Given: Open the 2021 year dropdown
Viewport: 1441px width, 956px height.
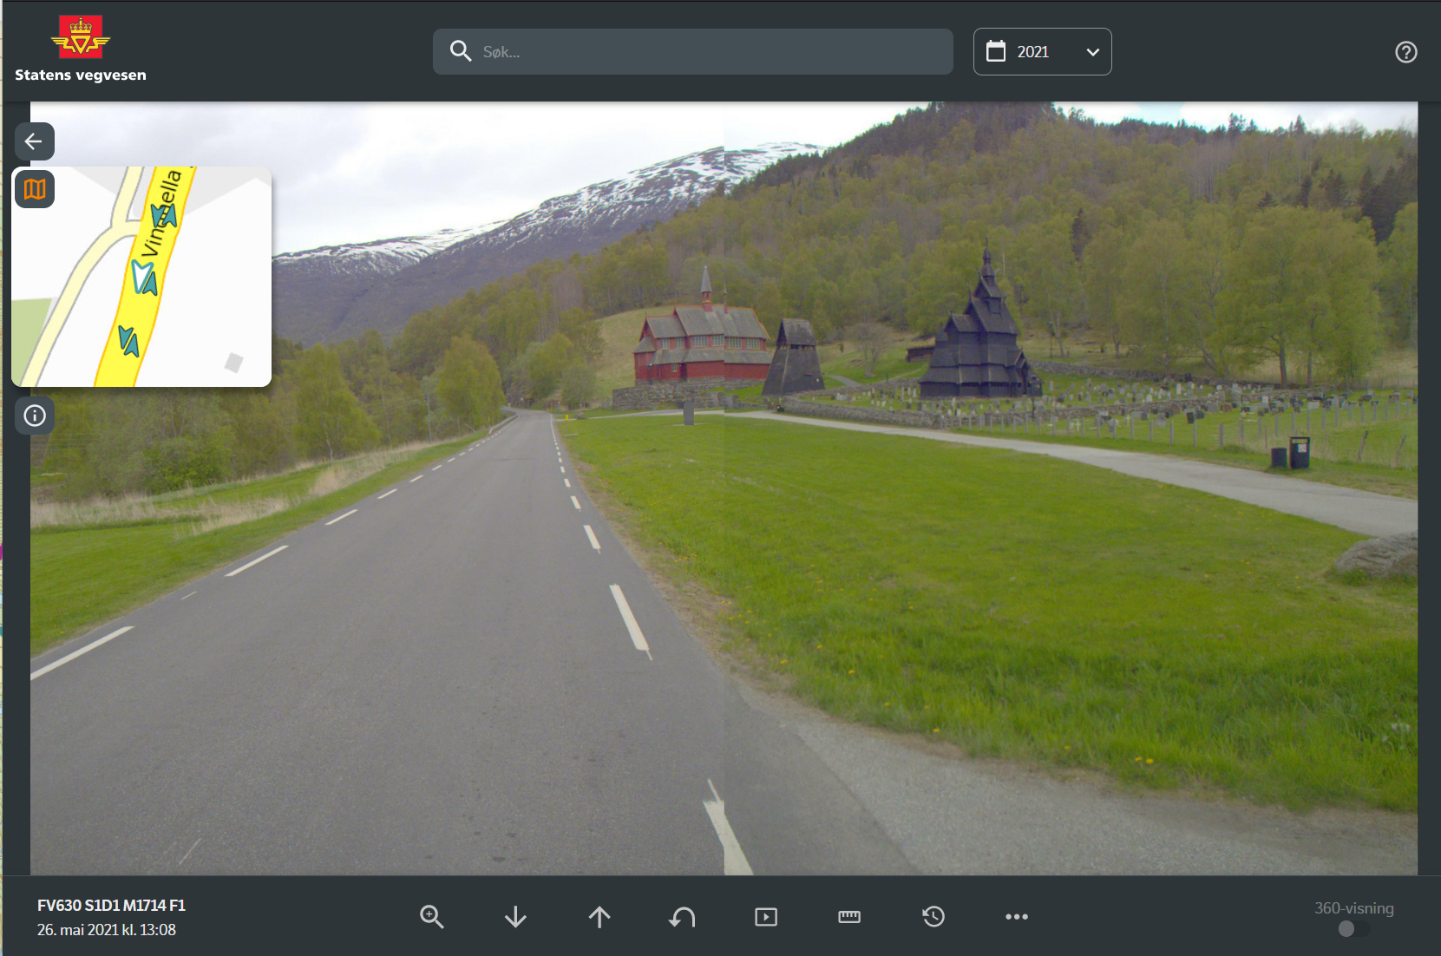Looking at the screenshot, I should 1041,52.
